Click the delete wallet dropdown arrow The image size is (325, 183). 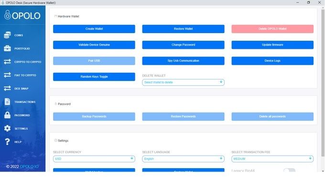221,82
